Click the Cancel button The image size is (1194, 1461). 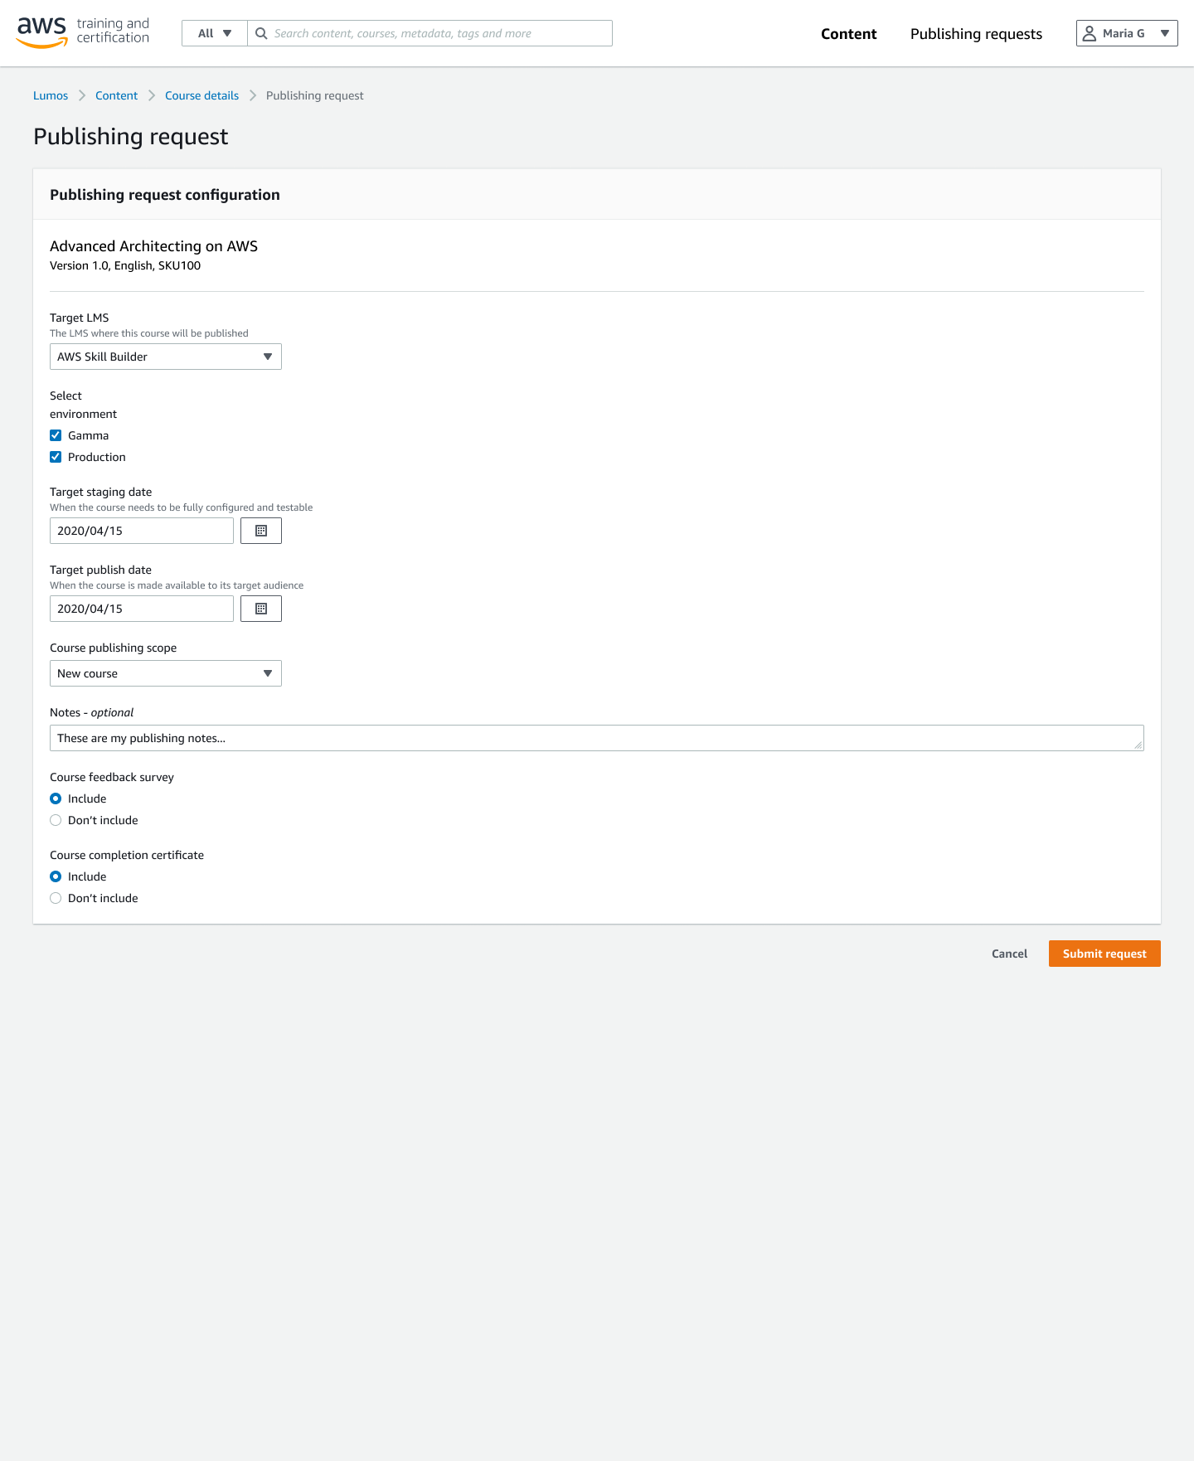[x=1009, y=954]
